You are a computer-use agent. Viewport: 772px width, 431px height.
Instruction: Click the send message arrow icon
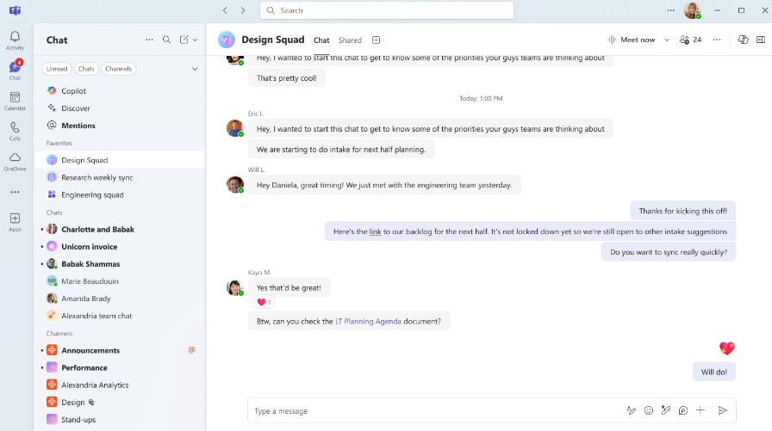[723, 410]
